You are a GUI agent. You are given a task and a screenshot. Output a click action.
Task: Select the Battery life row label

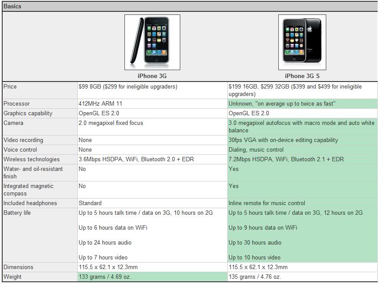click(x=17, y=213)
